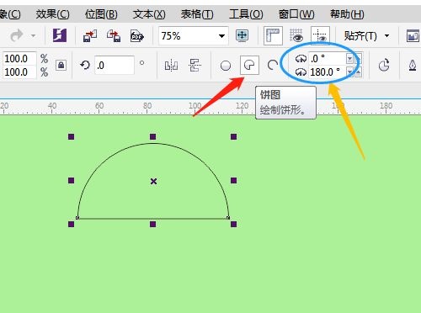Click the X center marker of the semicircle
This screenshot has height=313, width=421.
click(x=153, y=181)
